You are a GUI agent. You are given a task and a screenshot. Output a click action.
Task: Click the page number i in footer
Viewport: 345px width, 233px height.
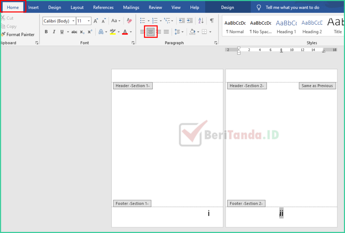pyautogui.click(x=209, y=213)
